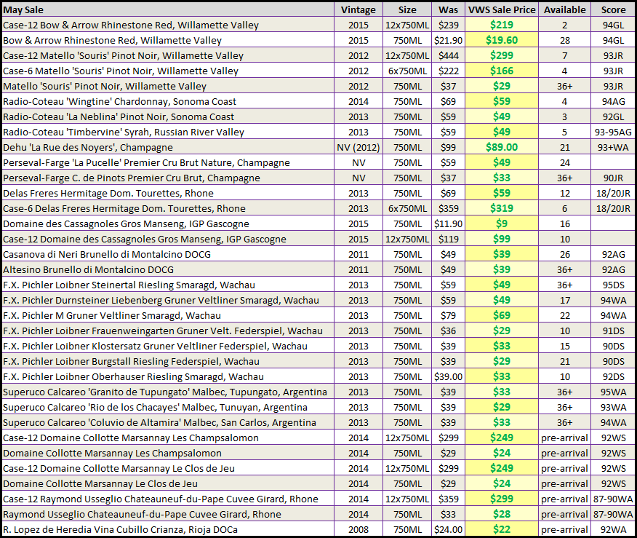The width and height of the screenshot is (637, 538).
Task: Click the 2008 vintage cell
Action: 358,529
